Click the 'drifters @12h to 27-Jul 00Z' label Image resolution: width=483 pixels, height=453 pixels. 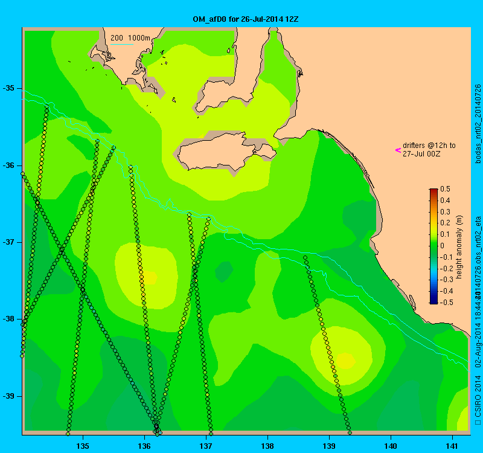[429, 149]
